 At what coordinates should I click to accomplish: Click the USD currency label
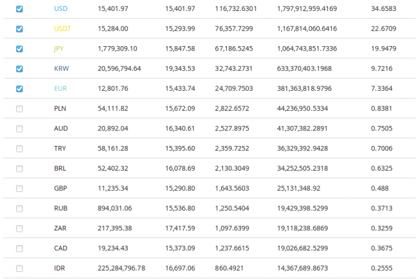tap(61, 9)
